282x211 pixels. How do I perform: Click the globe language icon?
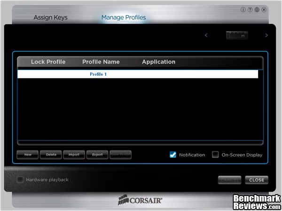(x=257, y=10)
